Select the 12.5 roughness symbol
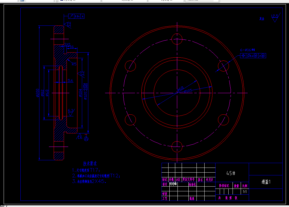Image resolution: width=289 pixels, height=207 pixels. click(275, 18)
